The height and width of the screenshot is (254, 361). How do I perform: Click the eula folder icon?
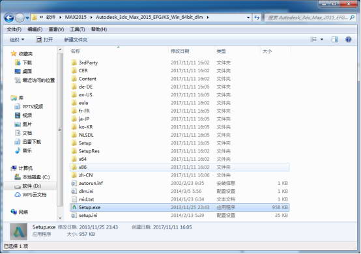pos(74,103)
